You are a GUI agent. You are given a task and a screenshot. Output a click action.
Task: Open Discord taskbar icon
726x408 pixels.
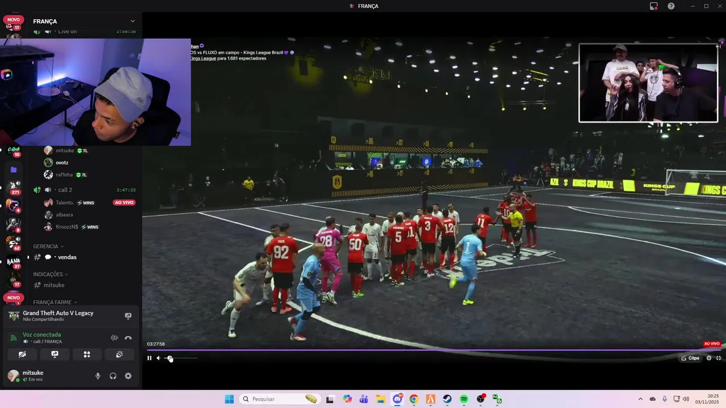(x=398, y=399)
